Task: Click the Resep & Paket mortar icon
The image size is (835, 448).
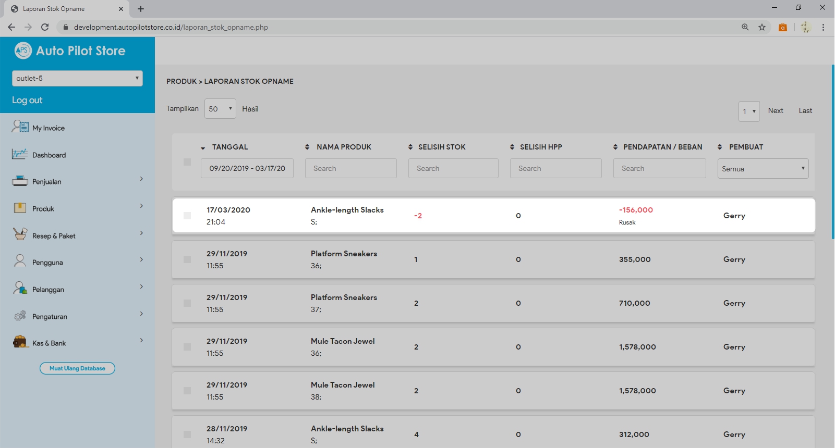Action: pyautogui.click(x=20, y=235)
